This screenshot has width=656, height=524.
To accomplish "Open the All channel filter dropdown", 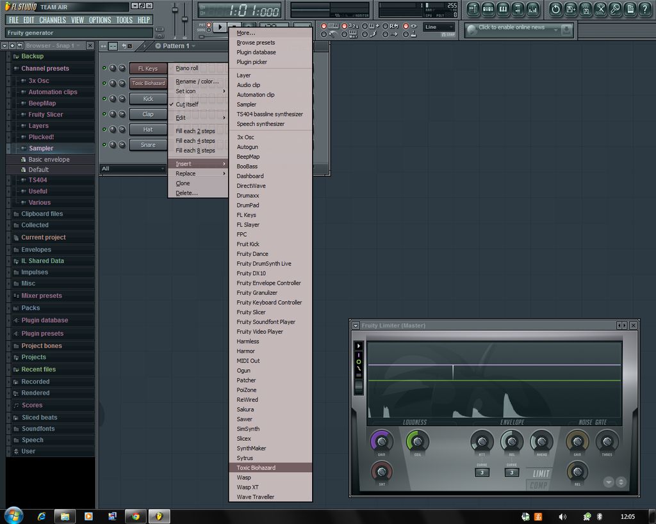I will [133, 168].
